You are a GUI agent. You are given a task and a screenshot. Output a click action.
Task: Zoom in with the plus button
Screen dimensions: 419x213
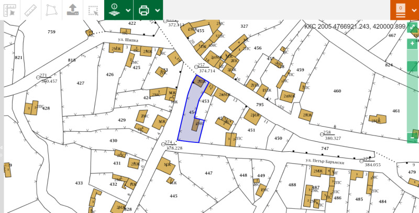[412, 43]
